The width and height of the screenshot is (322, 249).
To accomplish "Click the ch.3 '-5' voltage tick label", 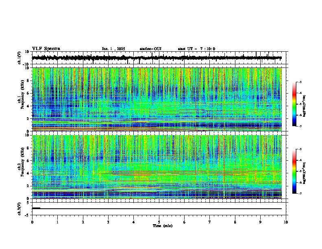I will tap(27, 215).
